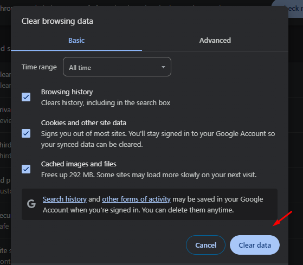Click the Google G icon
303x265 pixels.
31,204
